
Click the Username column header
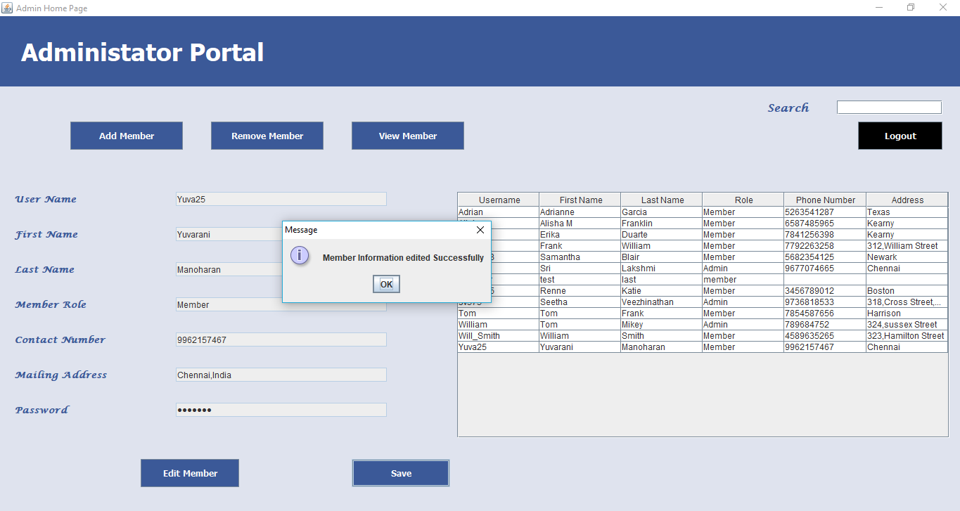pos(499,200)
